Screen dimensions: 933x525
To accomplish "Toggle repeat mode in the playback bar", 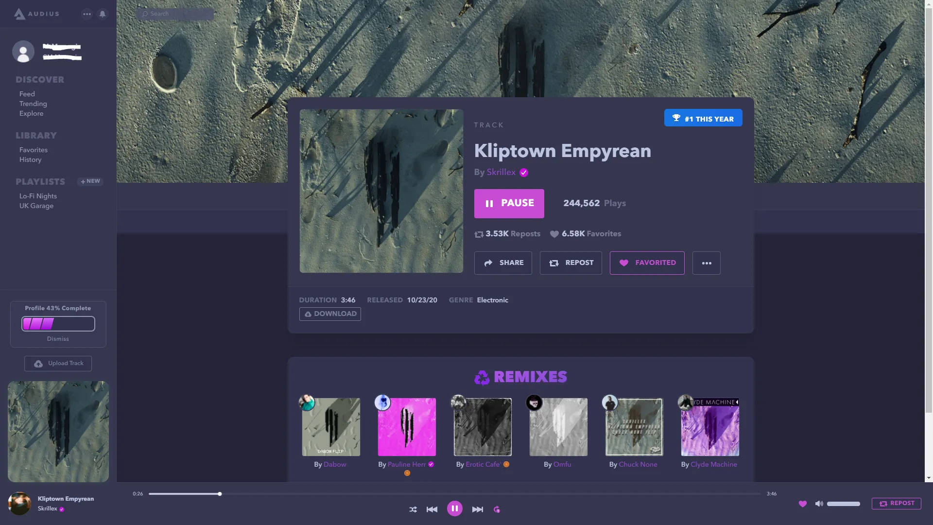I will 497,509.
